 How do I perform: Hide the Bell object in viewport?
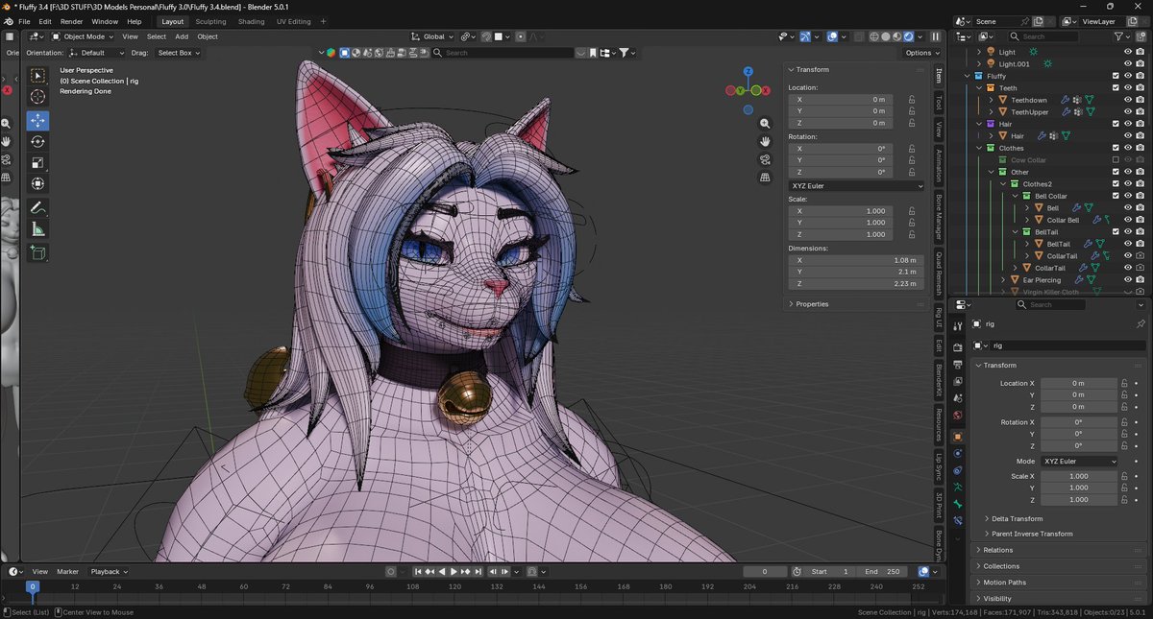(x=1128, y=208)
